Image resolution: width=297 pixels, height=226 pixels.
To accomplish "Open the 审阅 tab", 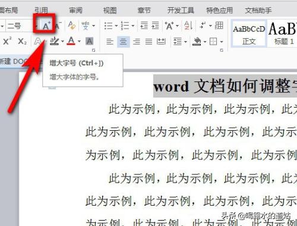I will pos(75,10).
